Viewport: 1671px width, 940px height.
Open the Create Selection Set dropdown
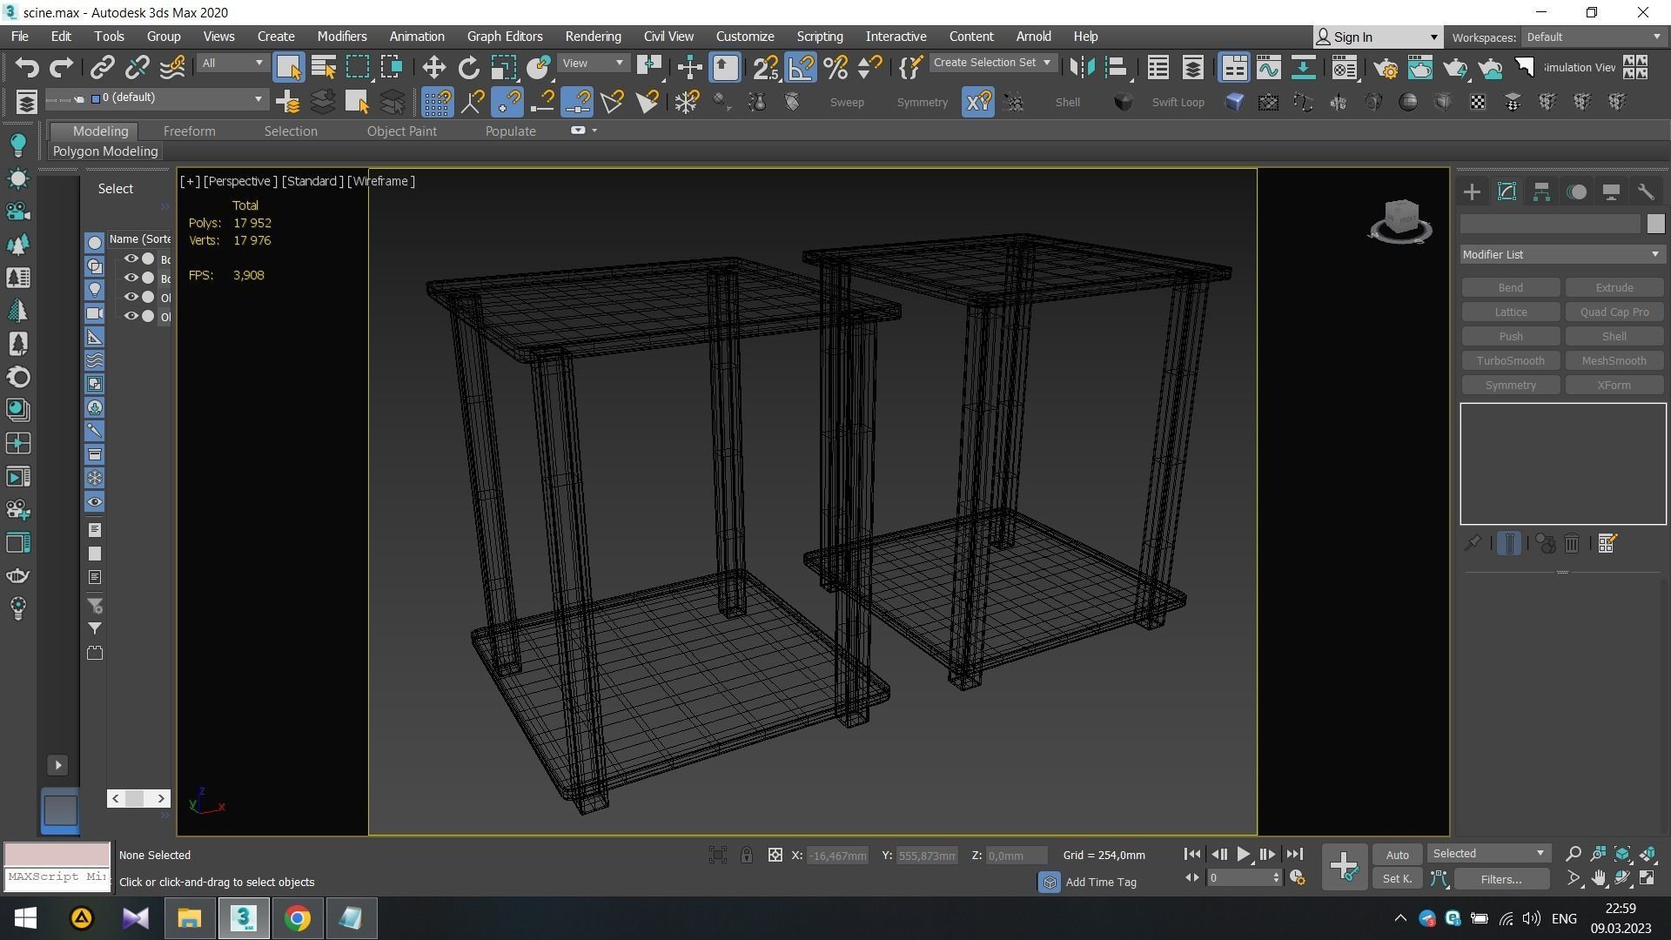pyautogui.click(x=991, y=63)
